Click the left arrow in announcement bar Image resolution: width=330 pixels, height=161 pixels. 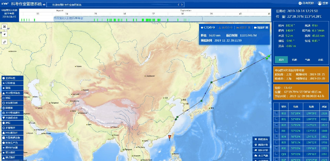click(179, 5)
